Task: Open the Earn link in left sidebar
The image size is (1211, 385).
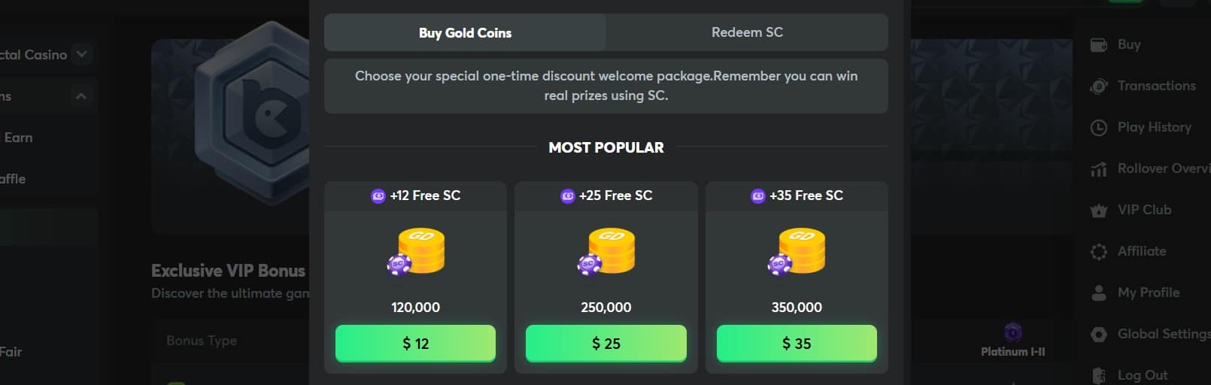Action: click(x=18, y=138)
